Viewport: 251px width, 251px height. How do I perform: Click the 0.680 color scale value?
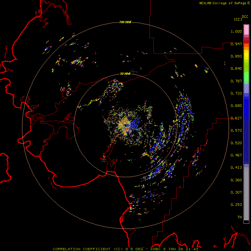pyautogui.click(x=236, y=106)
